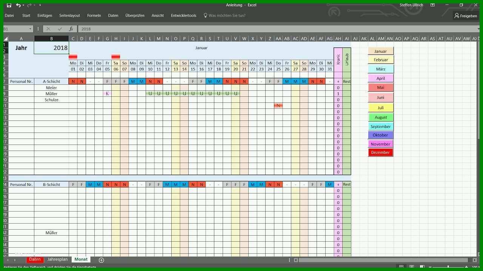Save the workbook with the disk icon
The width and height of the screenshot is (483, 271).
[9, 5]
